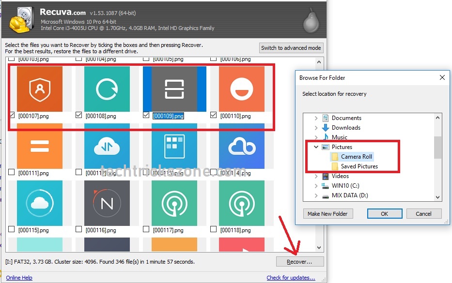Tick the [000111].png checkbox
The height and width of the screenshot is (283, 452).
(x=12, y=173)
